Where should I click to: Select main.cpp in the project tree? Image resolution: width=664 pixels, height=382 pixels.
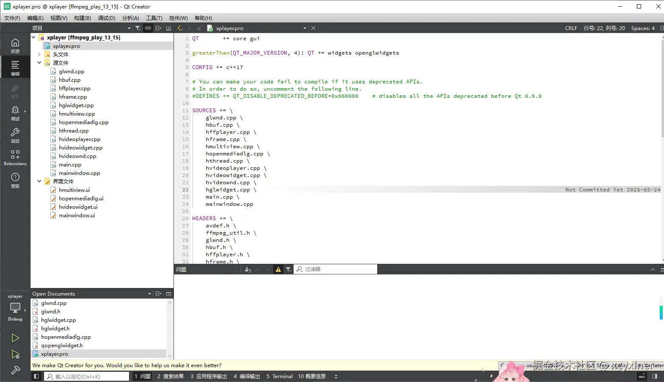pos(70,164)
